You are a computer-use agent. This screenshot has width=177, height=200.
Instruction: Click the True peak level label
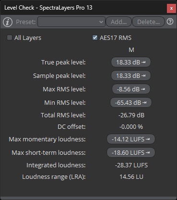click(x=63, y=62)
